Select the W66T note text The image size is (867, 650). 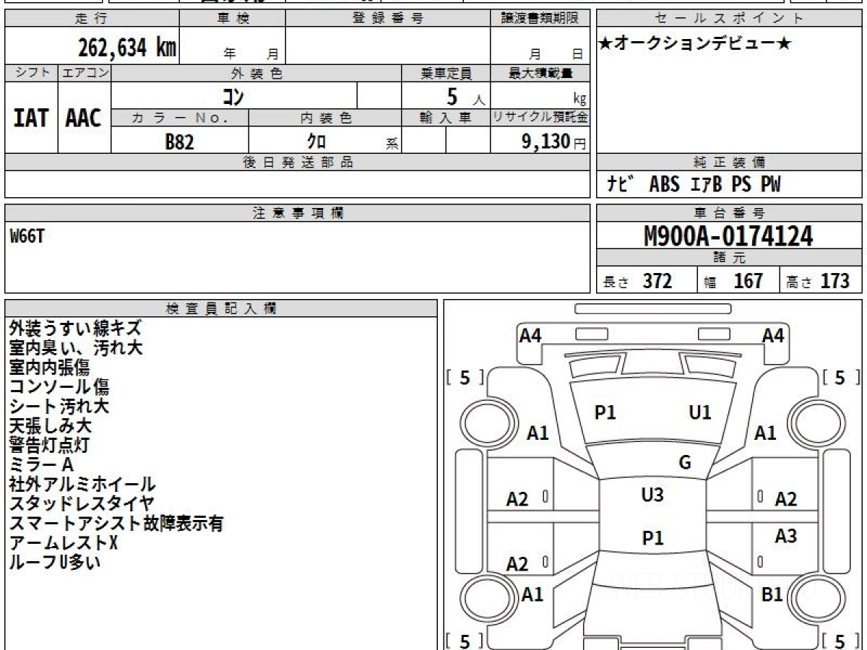pos(27,235)
